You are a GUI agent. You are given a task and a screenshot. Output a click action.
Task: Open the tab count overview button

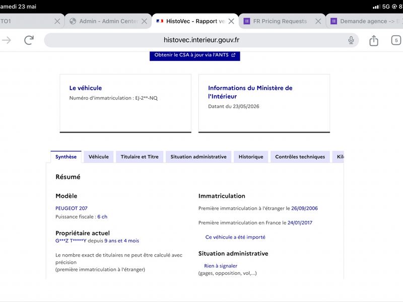[396, 40]
